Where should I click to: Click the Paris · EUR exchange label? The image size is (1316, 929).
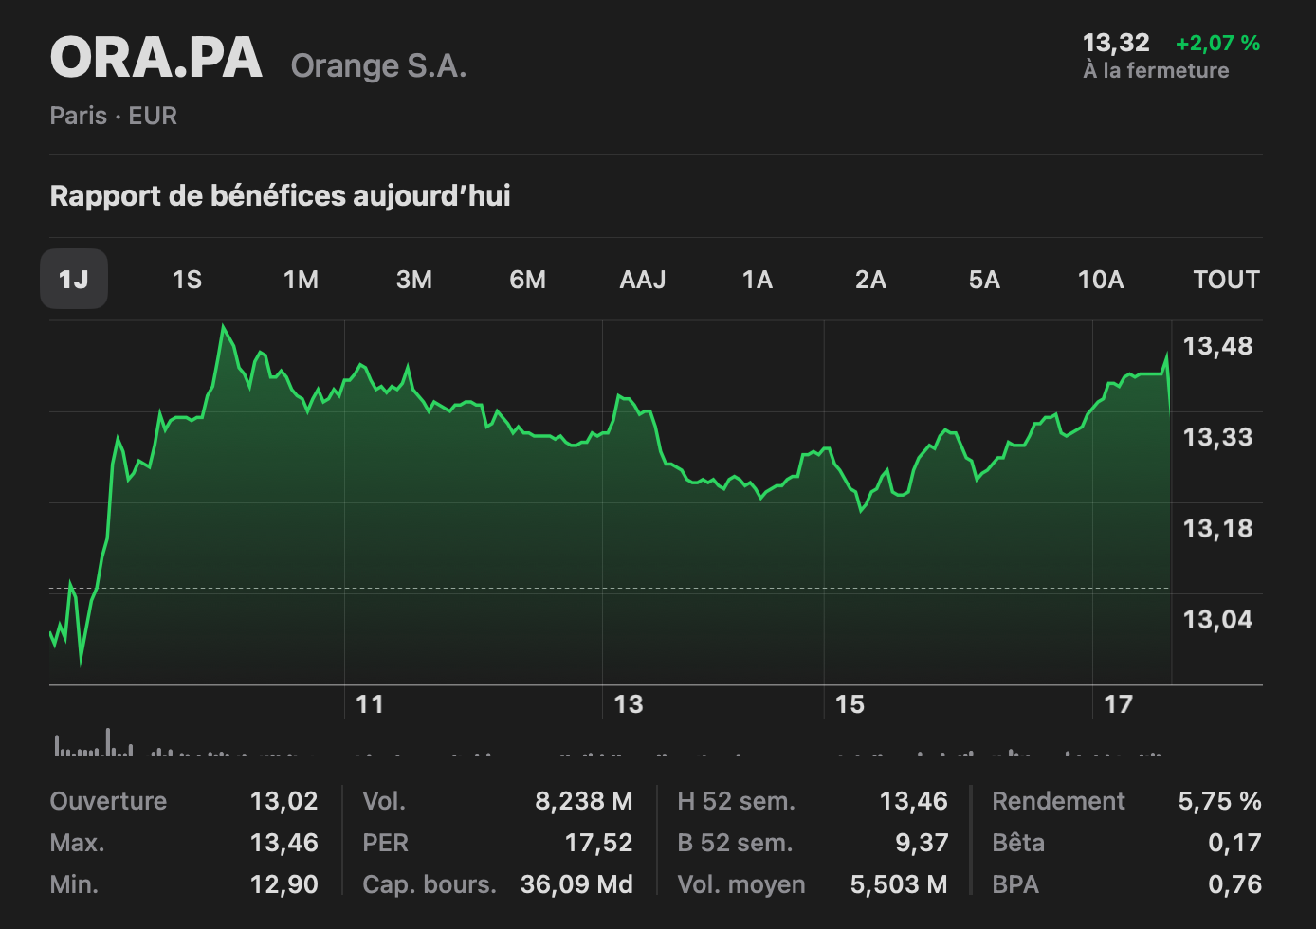(x=114, y=116)
